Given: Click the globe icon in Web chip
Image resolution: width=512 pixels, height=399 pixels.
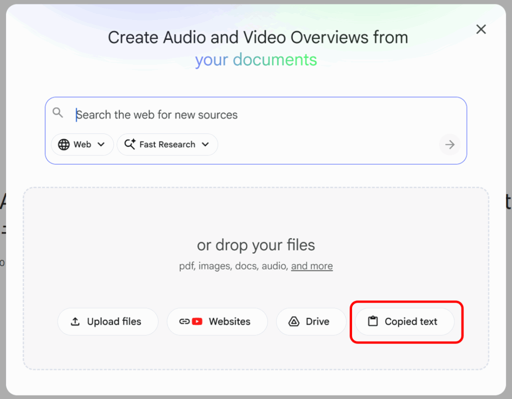Looking at the screenshot, I should click(x=63, y=144).
